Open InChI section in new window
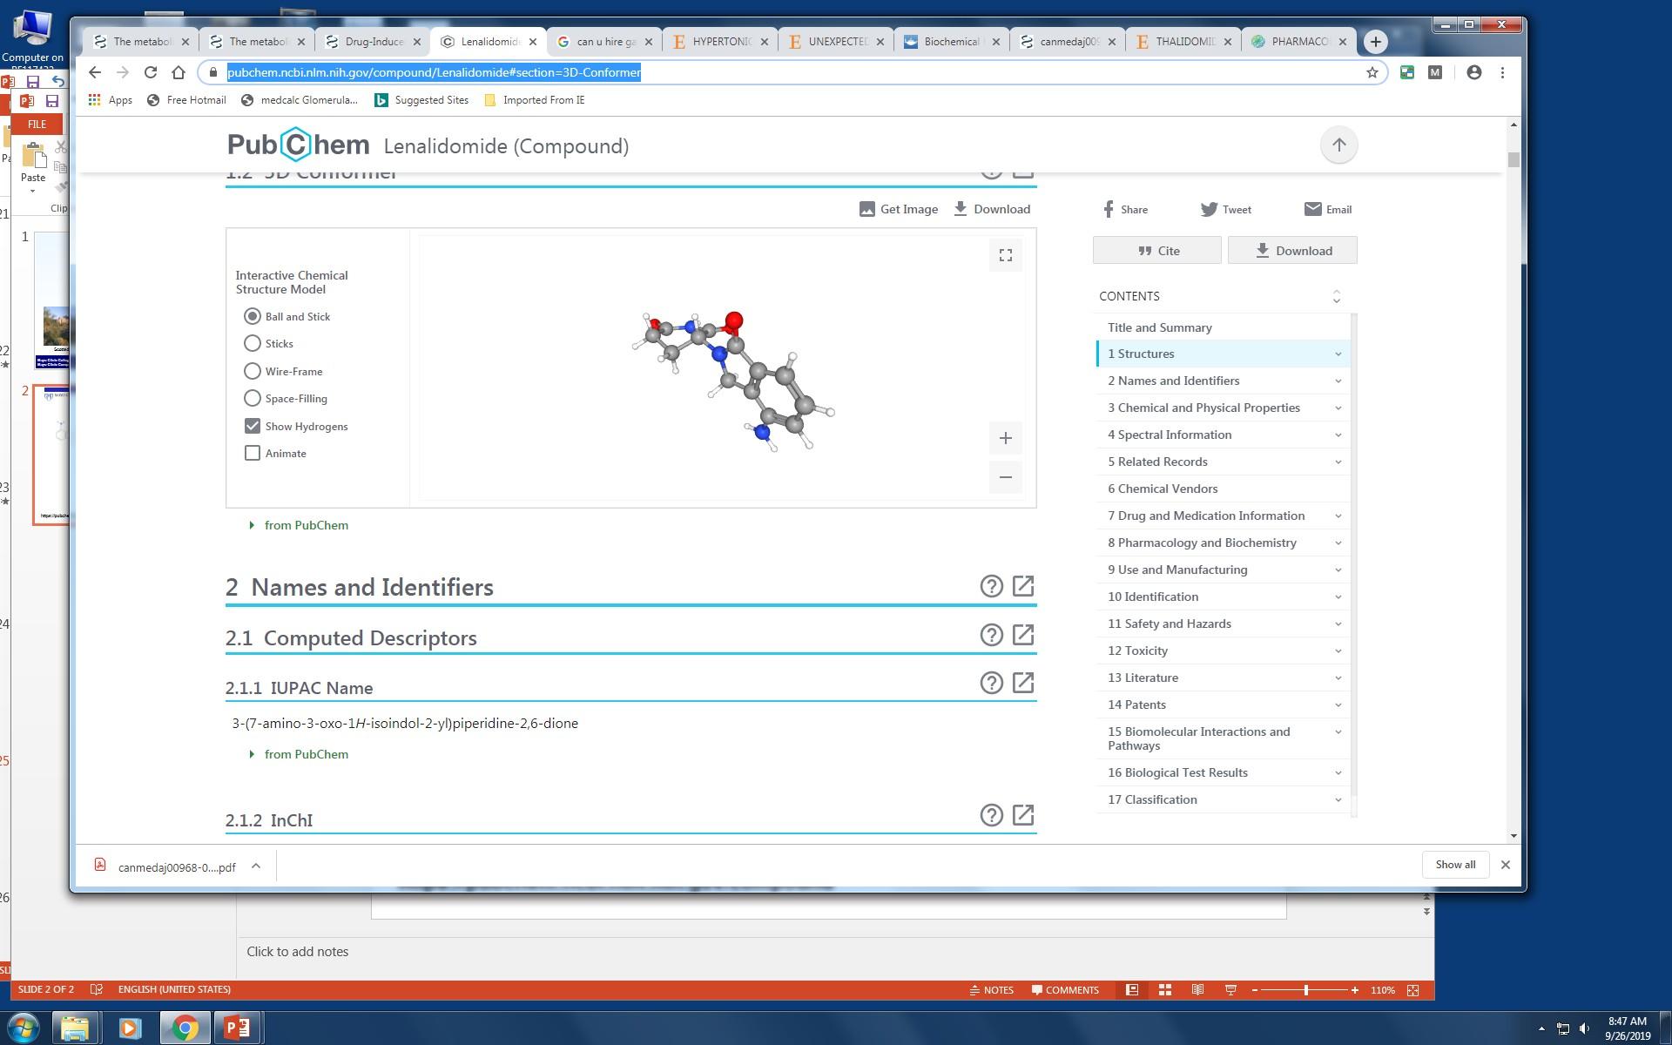The image size is (1672, 1045). pos(1023,815)
